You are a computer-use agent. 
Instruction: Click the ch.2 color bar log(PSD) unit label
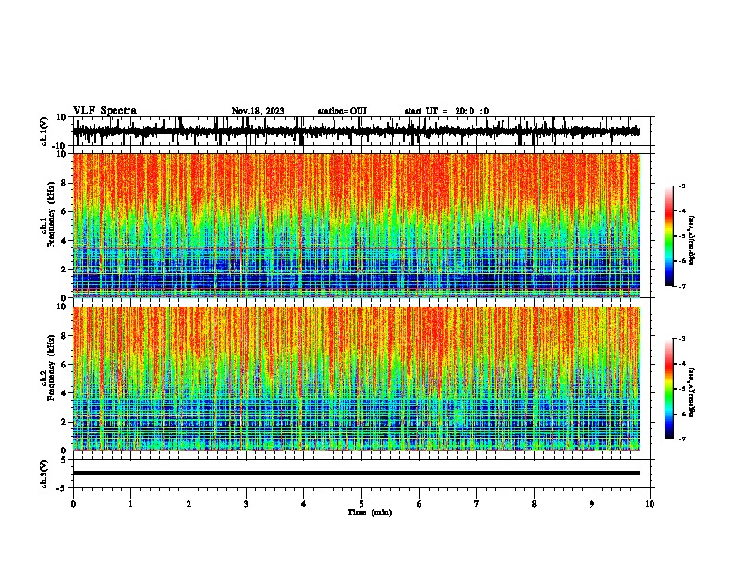(691, 392)
